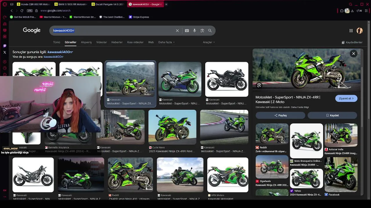Image resolution: width=371 pixels, height=208 pixels.
Task: Open the downloads icon in toolbar
Action: [352, 11]
